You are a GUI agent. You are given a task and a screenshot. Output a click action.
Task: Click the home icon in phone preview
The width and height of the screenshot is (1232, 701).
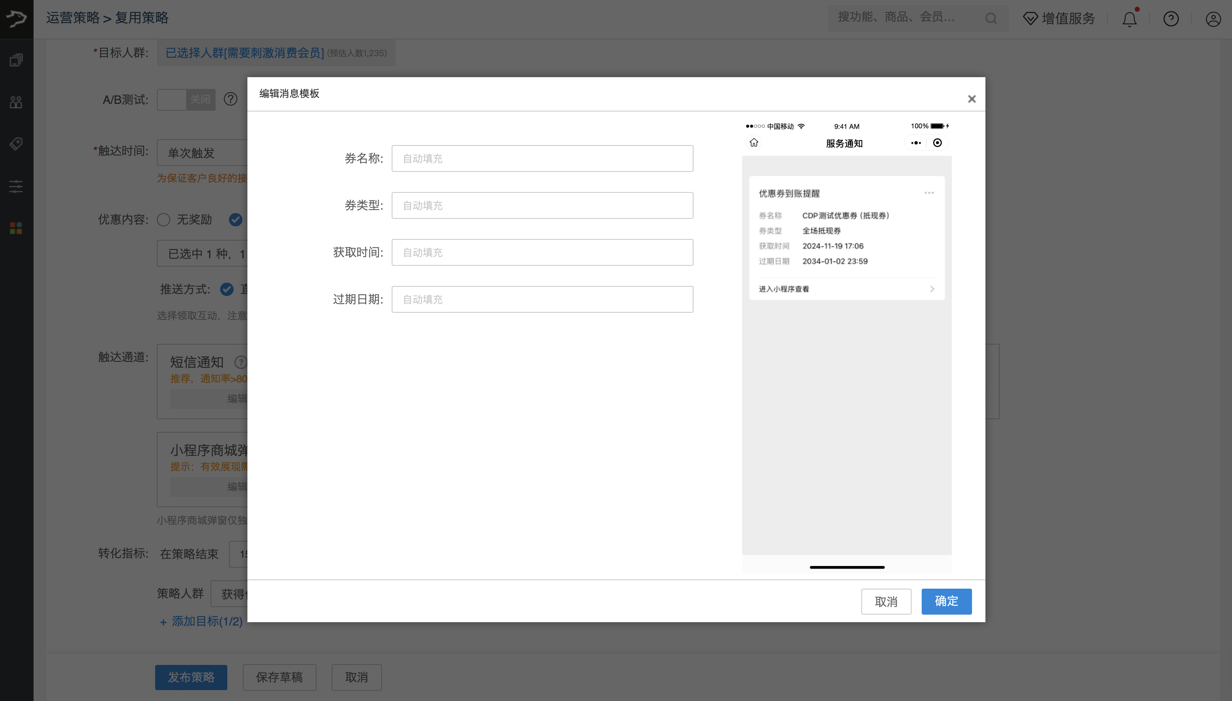coord(754,143)
